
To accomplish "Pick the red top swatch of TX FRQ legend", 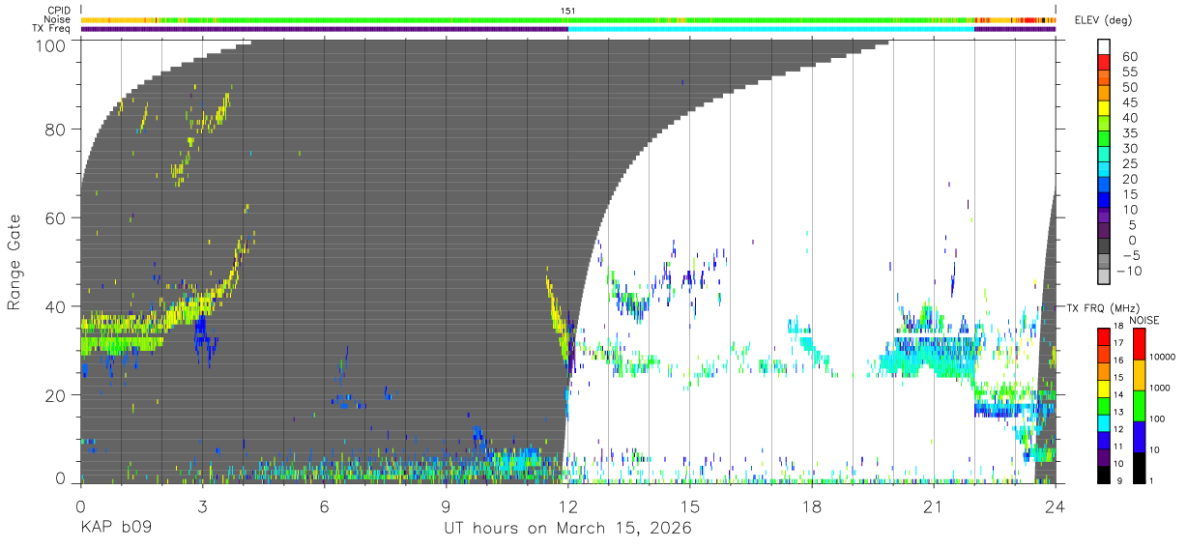I will [1103, 336].
